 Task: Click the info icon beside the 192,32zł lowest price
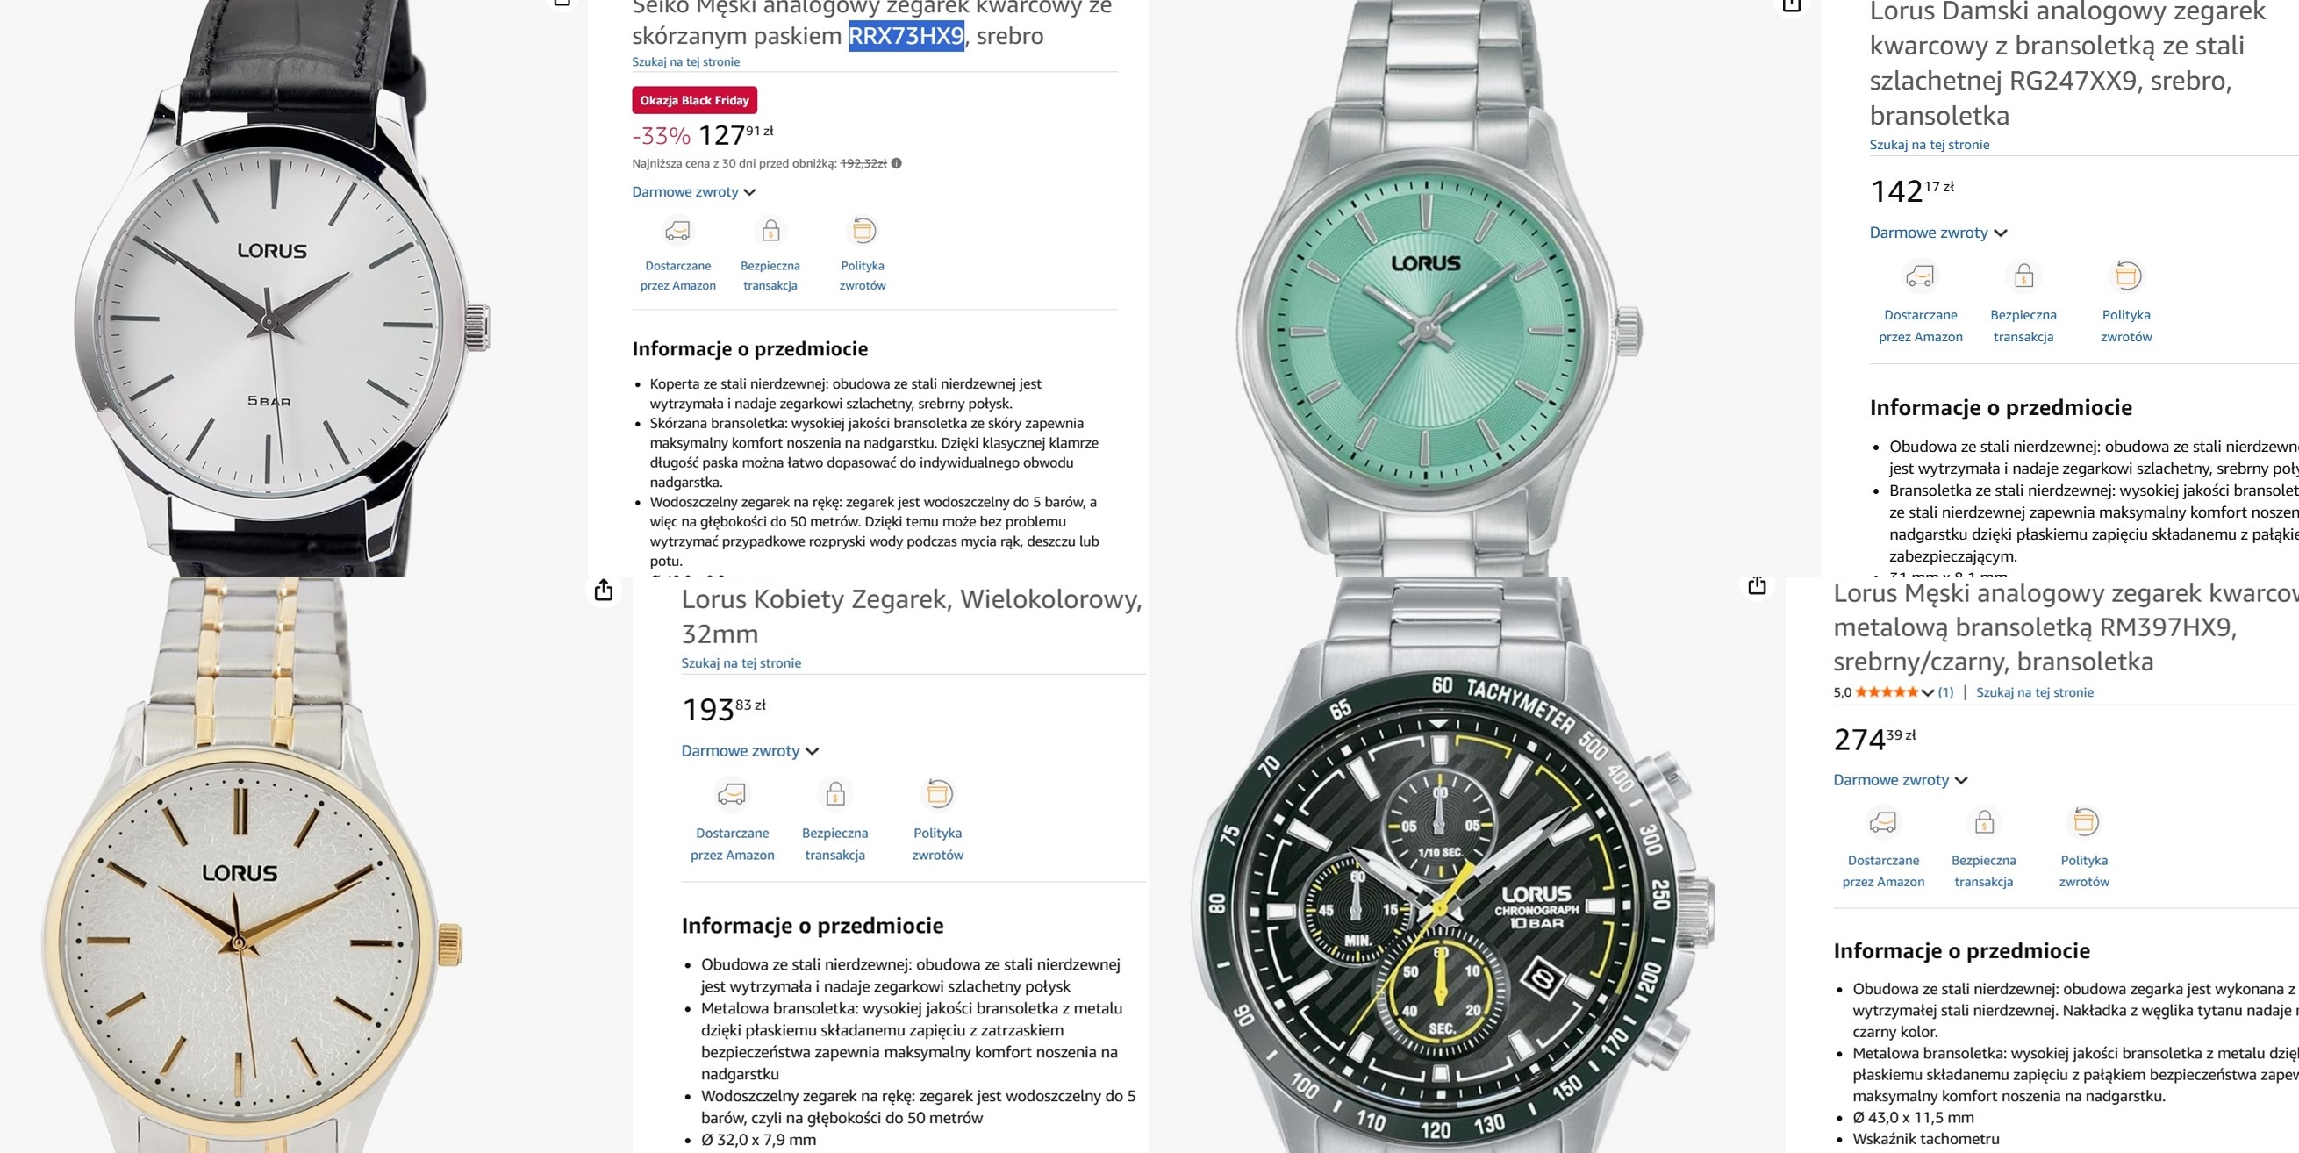pos(896,163)
